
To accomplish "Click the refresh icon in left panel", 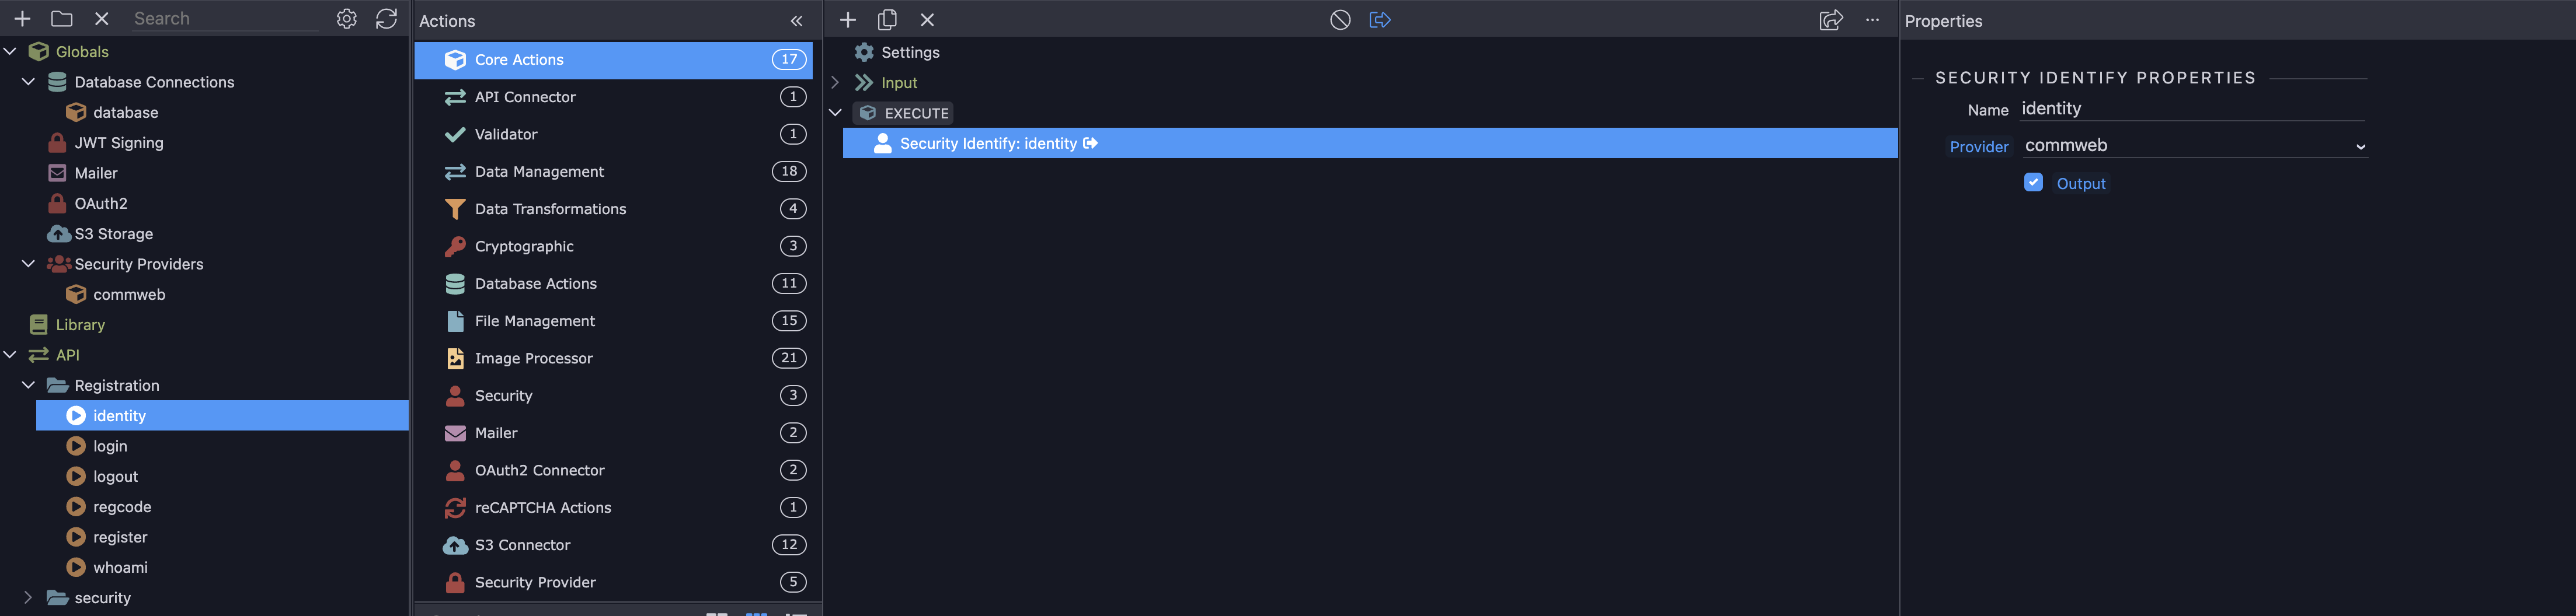I will point(386,19).
